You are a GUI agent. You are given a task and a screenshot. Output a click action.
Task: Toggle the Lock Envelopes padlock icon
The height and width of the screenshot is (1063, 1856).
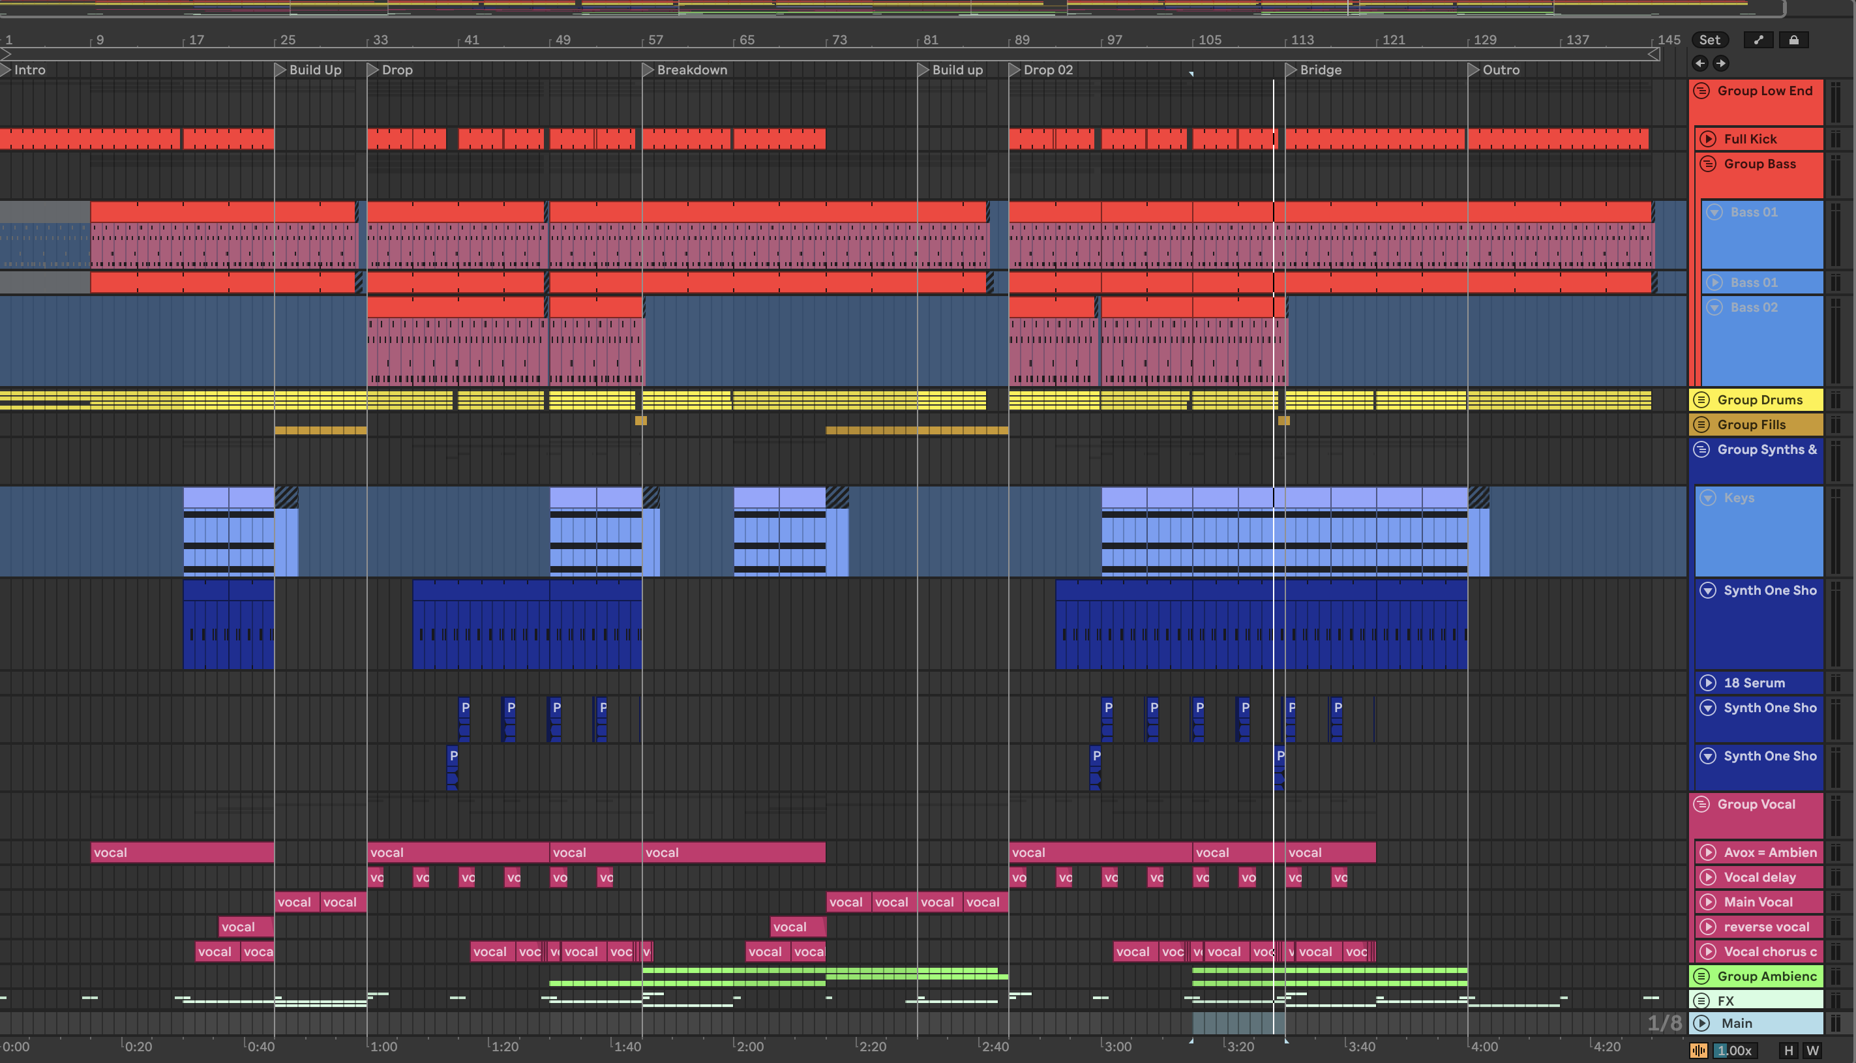[1793, 40]
